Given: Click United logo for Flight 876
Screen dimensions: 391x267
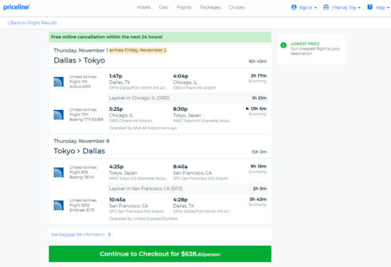Looking at the screenshot, I should 58,173.
